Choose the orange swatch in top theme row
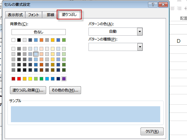The height and width of the screenshot is (140, 187). (41, 40)
